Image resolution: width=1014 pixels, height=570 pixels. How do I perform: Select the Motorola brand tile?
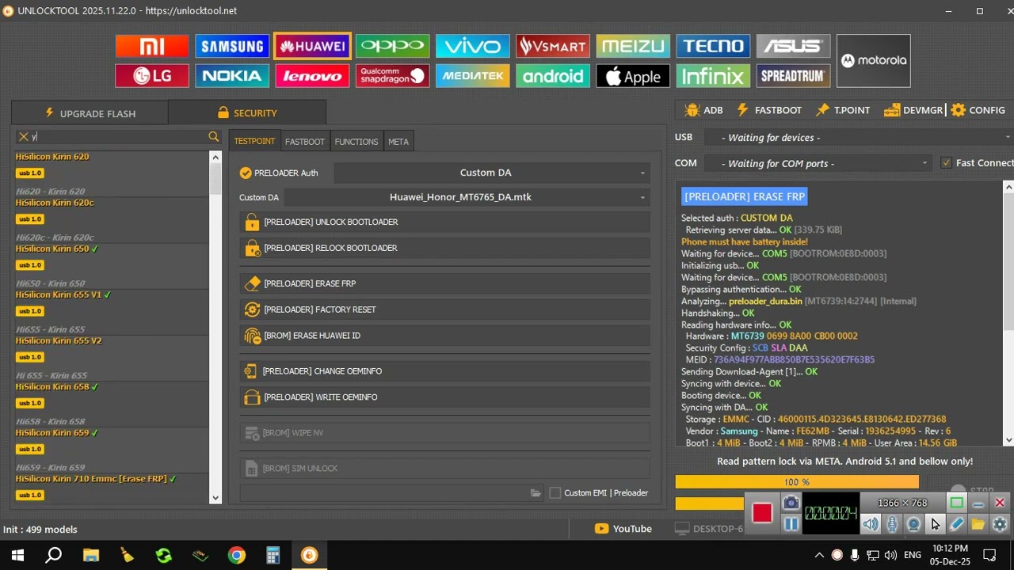coord(874,61)
